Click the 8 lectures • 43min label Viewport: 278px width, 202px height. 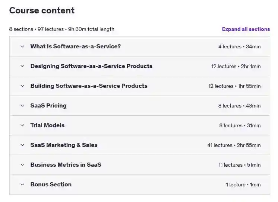pyautogui.click(x=240, y=106)
